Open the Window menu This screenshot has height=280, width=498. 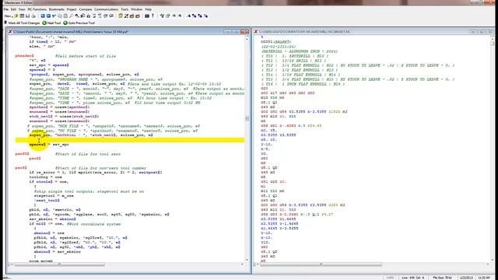(137, 9)
